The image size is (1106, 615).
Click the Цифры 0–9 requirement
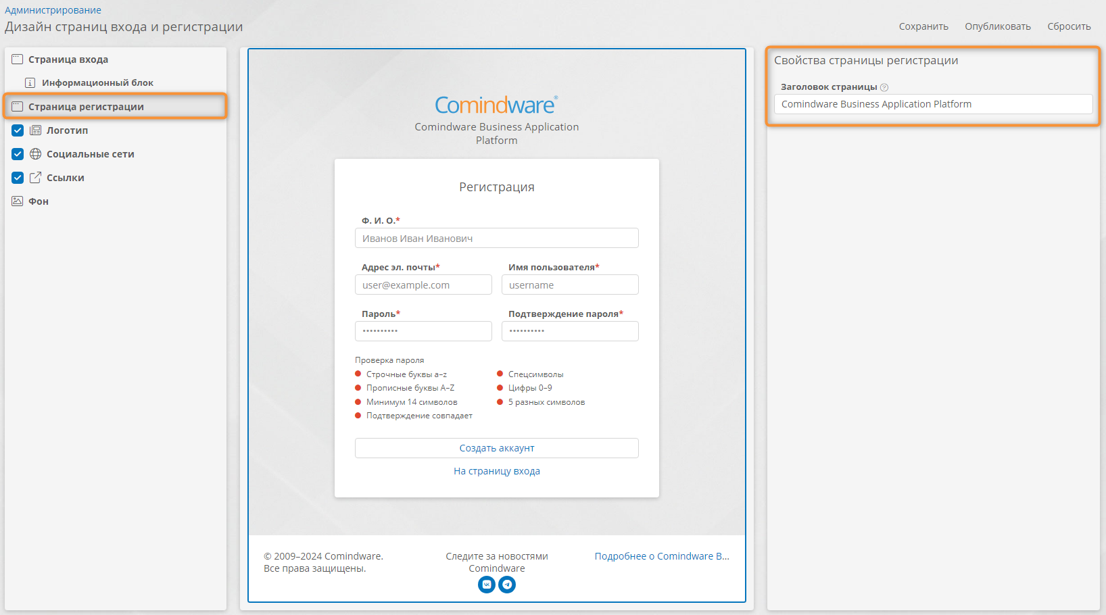[530, 388]
